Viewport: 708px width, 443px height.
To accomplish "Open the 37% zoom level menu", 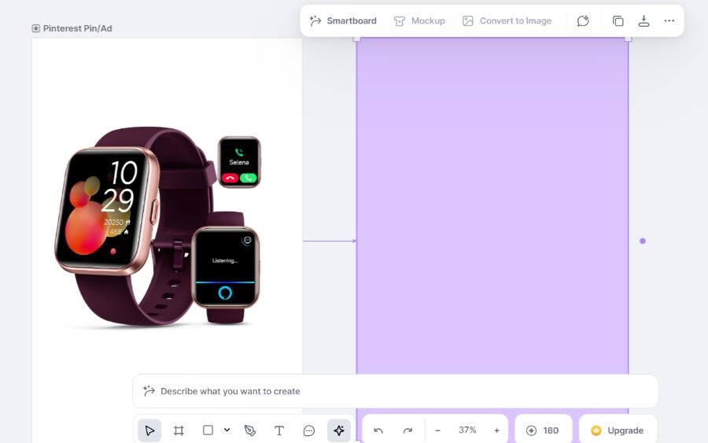I will [x=467, y=430].
